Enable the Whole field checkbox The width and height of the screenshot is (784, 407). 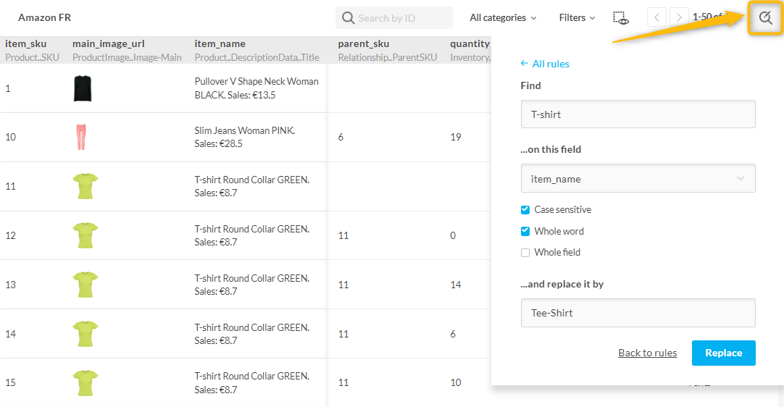point(525,253)
